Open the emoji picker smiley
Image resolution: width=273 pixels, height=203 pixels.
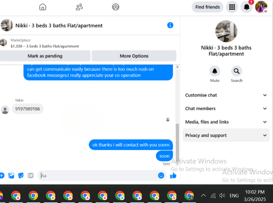pos(161,176)
